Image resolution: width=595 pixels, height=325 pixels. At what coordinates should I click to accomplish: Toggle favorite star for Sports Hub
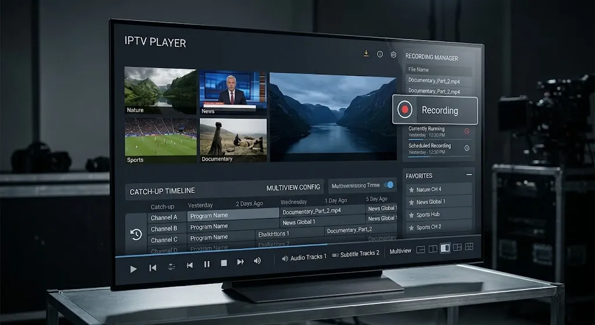[411, 215]
